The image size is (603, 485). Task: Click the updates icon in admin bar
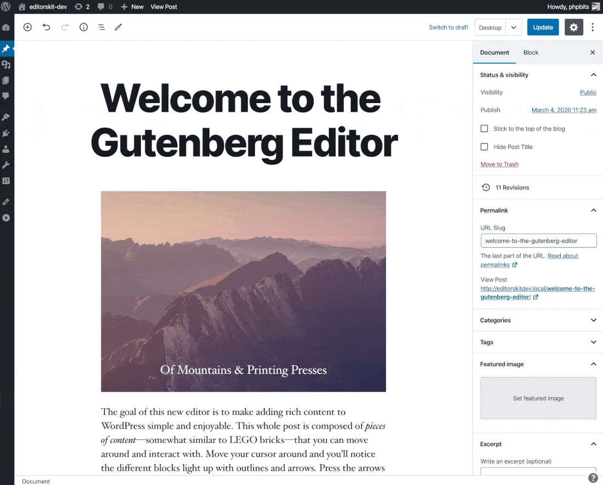click(82, 7)
